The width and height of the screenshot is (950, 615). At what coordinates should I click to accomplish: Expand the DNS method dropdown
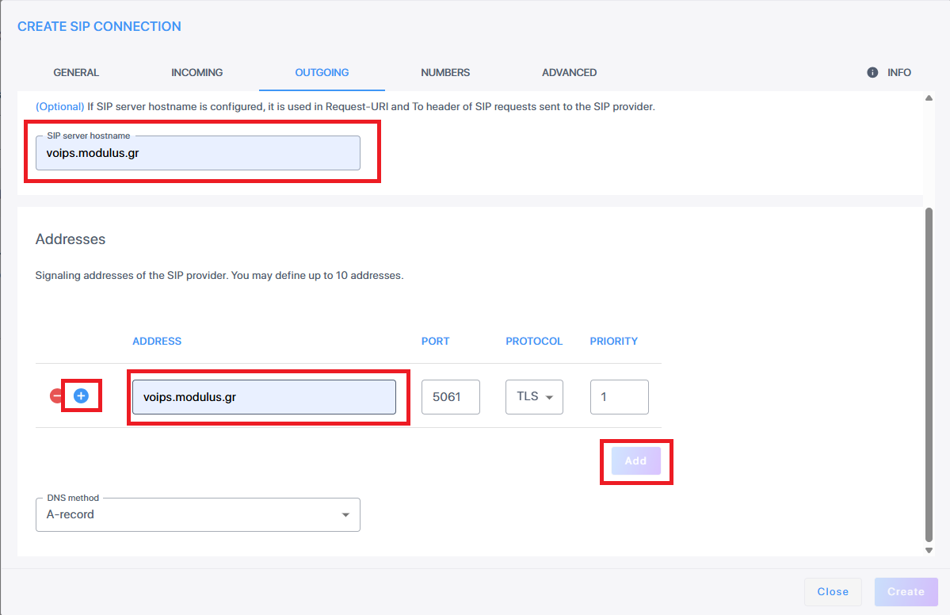click(x=197, y=514)
